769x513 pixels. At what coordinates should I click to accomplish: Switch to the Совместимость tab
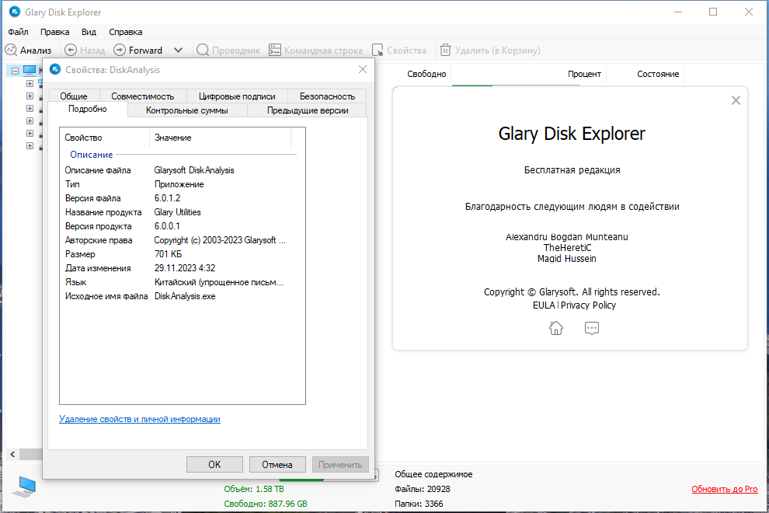(143, 96)
